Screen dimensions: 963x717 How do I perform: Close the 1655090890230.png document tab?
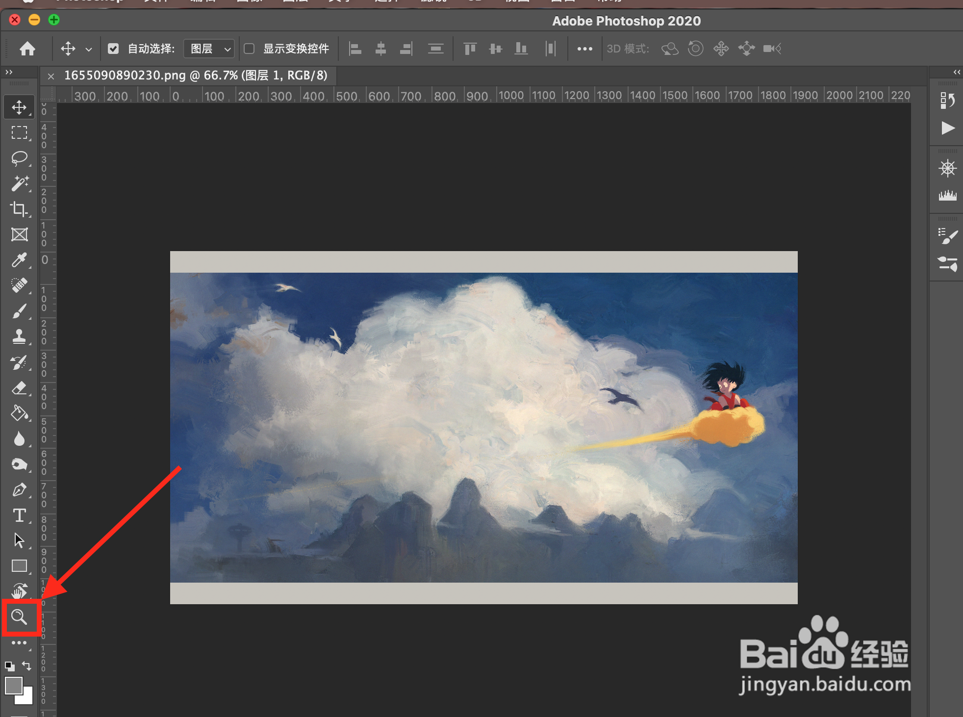51,76
